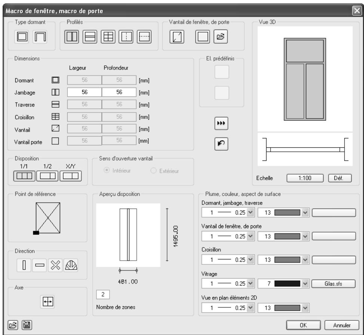The image size is (364, 335).
Task: Open favorites file with bottom-left folder icon
Action: click(13, 325)
